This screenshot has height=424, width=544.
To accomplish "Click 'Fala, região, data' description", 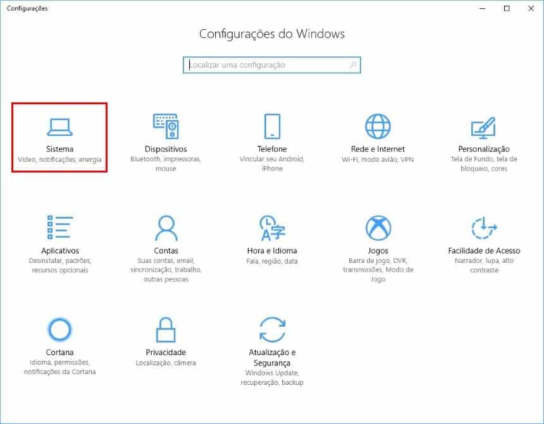I will point(272,262).
